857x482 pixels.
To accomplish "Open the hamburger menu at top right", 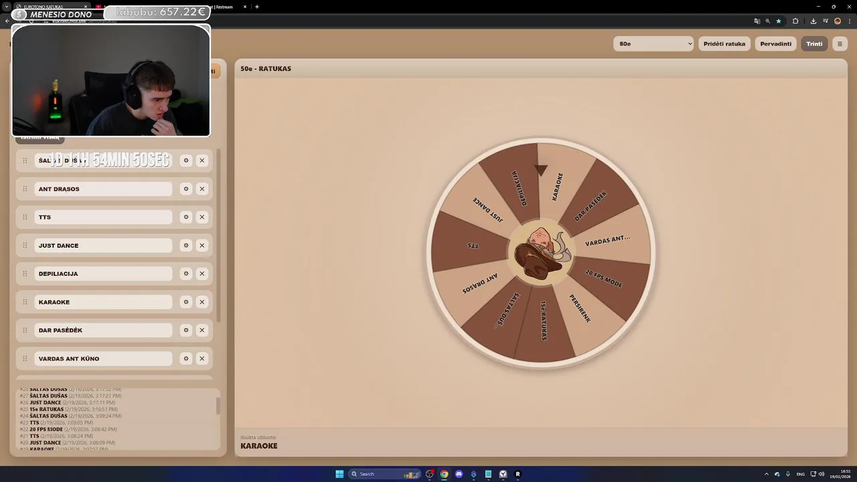I will click(840, 44).
